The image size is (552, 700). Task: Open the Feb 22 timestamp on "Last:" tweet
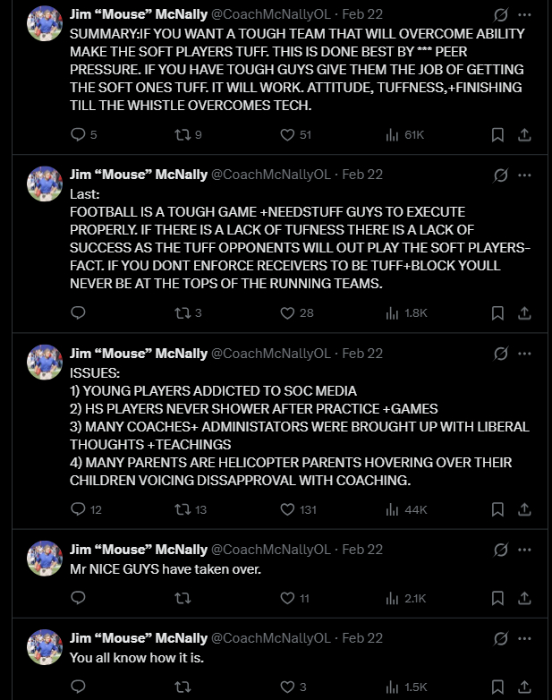click(x=362, y=174)
